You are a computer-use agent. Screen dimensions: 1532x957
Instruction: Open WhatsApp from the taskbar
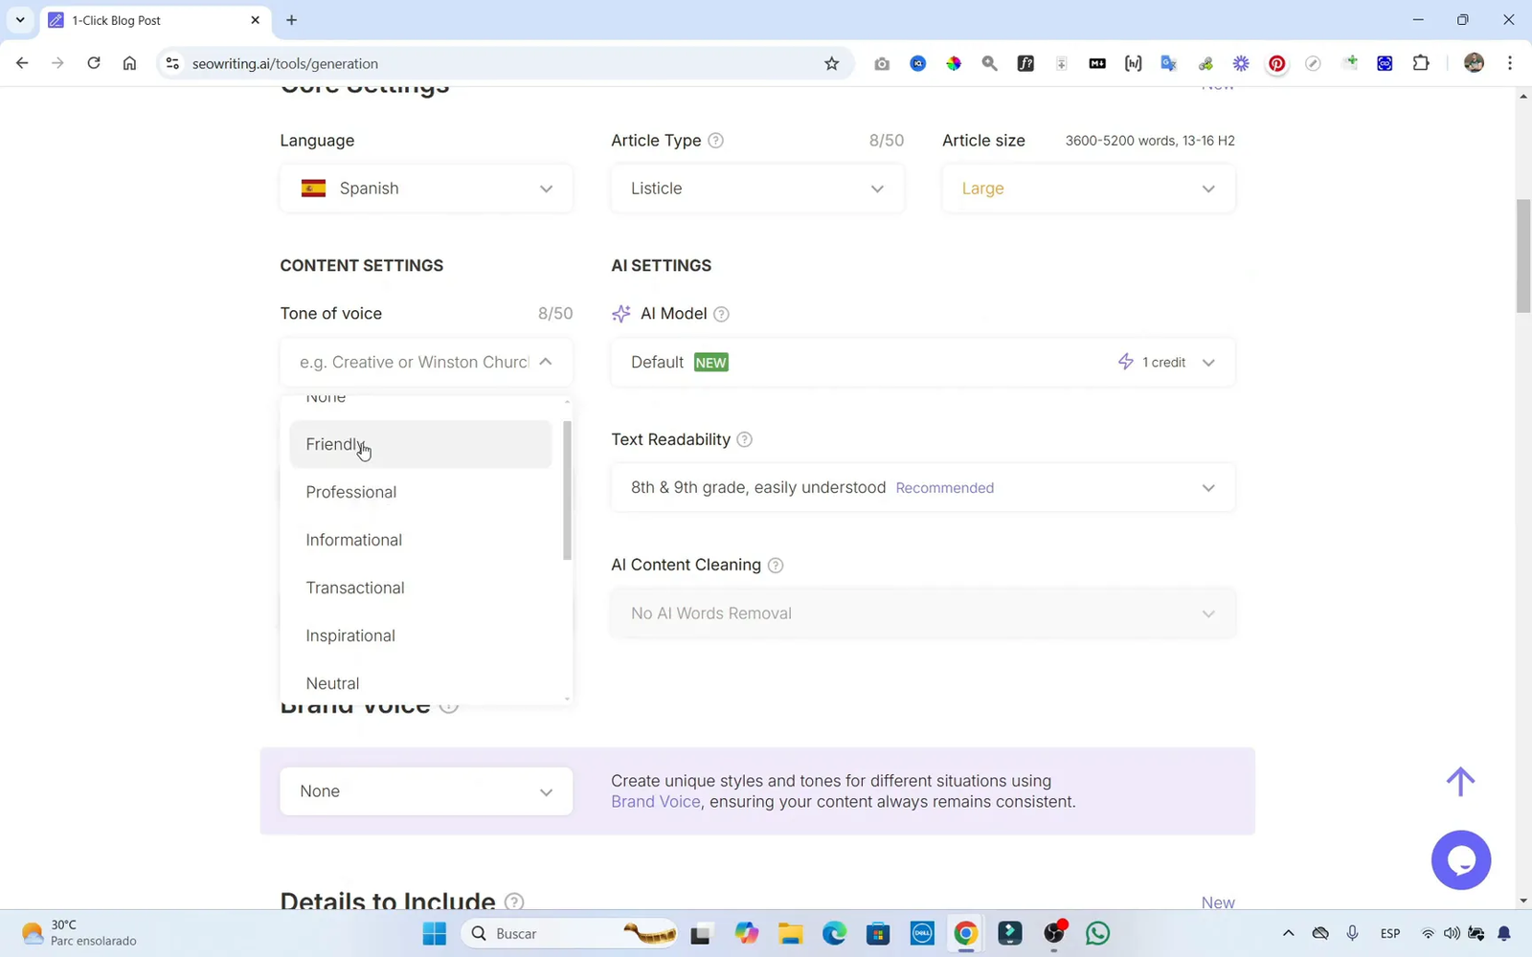click(x=1097, y=933)
